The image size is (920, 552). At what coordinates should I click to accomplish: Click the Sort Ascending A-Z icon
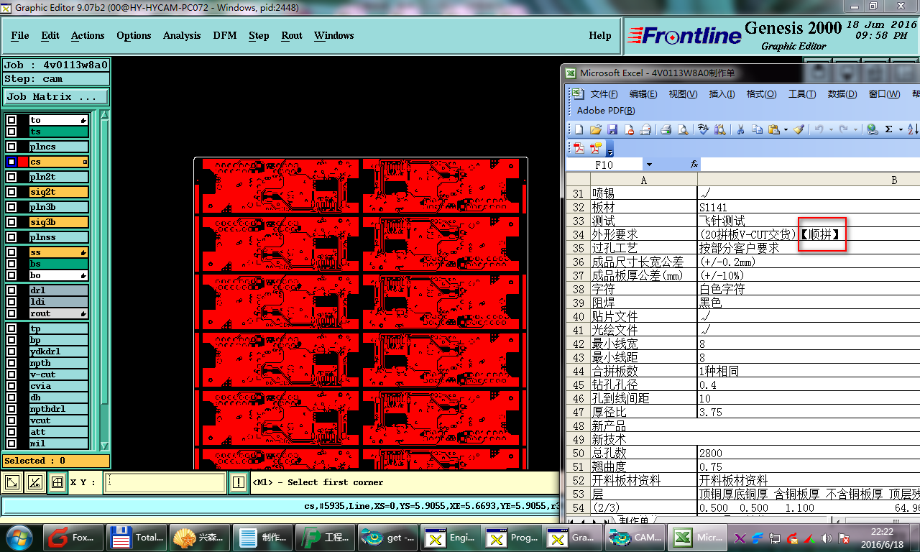click(x=913, y=129)
